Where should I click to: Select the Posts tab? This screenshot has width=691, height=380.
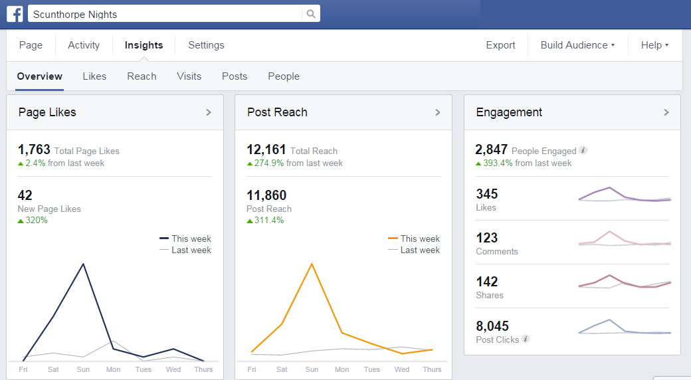(235, 76)
